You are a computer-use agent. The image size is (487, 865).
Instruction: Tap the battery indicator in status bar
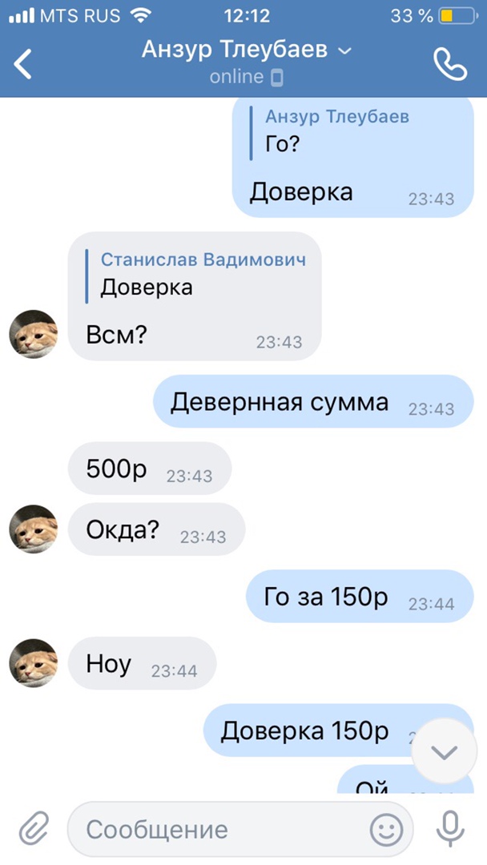pos(457,16)
